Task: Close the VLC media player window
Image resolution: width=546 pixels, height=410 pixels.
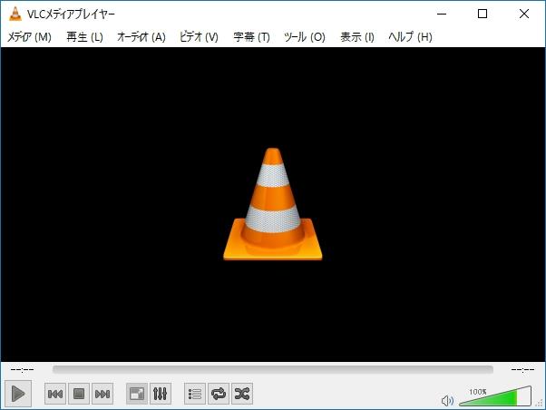Action: pos(524,14)
